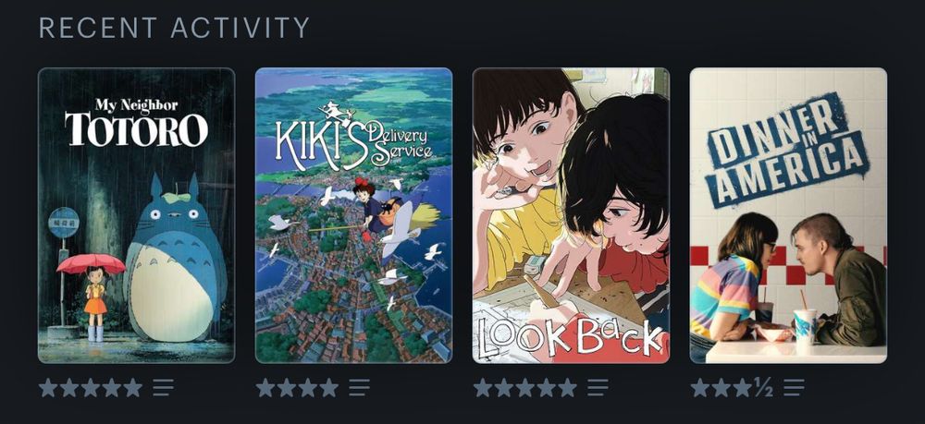Open the My Neighbor Totoro poster
This screenshot has height=424, width=925.
tap(136, 215)
